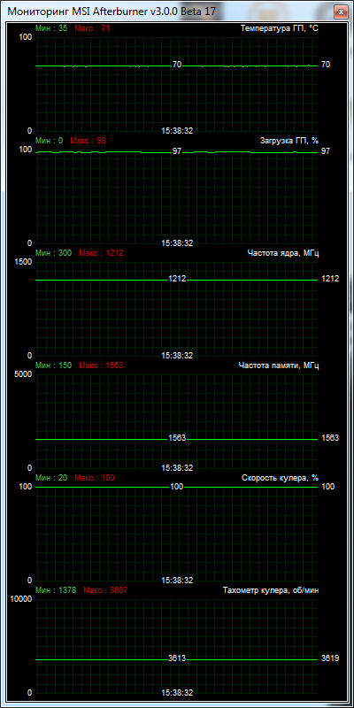Click the 97 marker on the GPU load line
Image resolution: width=354 pixels, height=708 pixels.
[177, 150]
